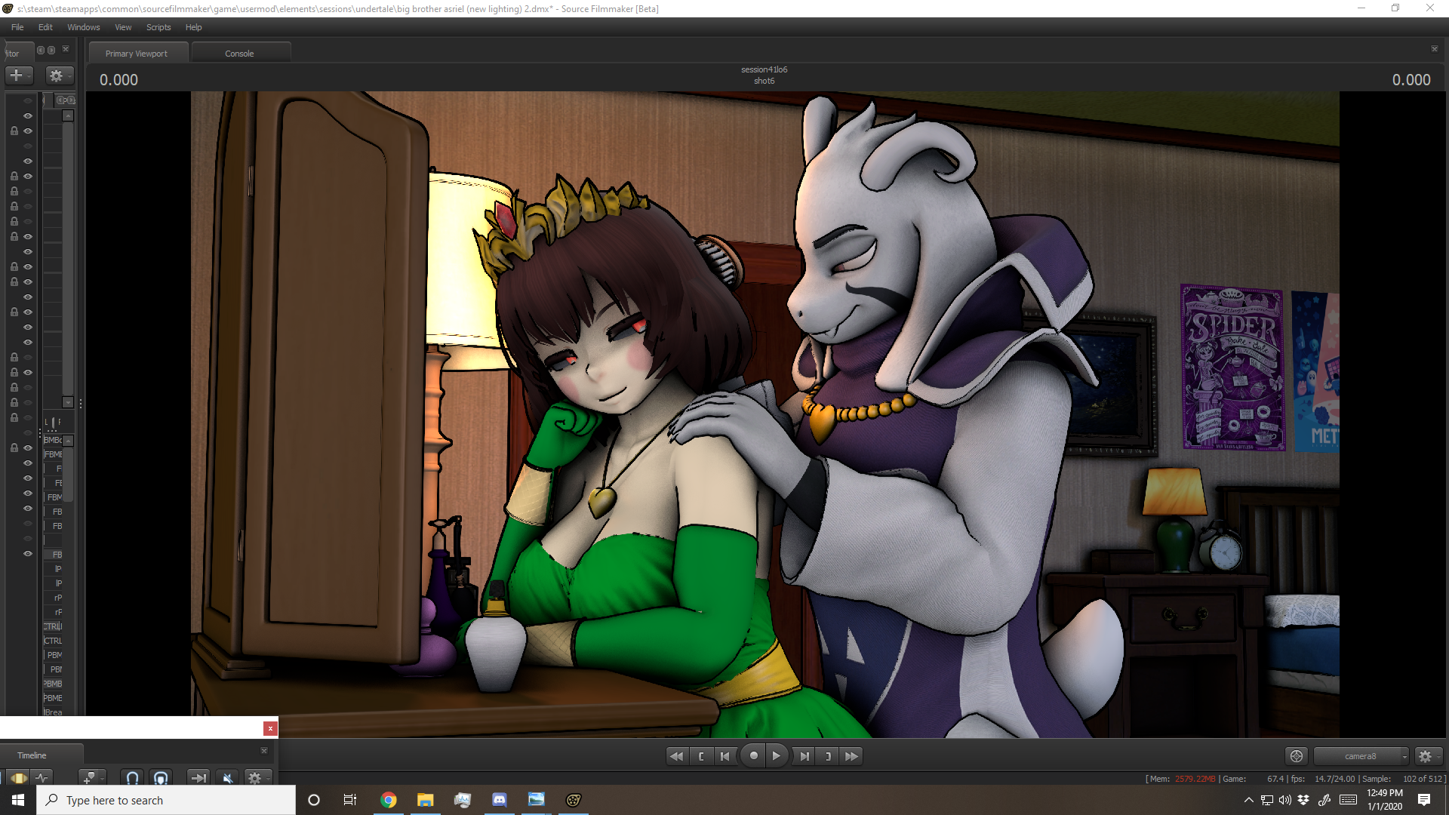The height and width of the screenshot is (815, 1449).
Task: Click the upper list's vertical scrollbar thumb
Action: pos(68,258)
